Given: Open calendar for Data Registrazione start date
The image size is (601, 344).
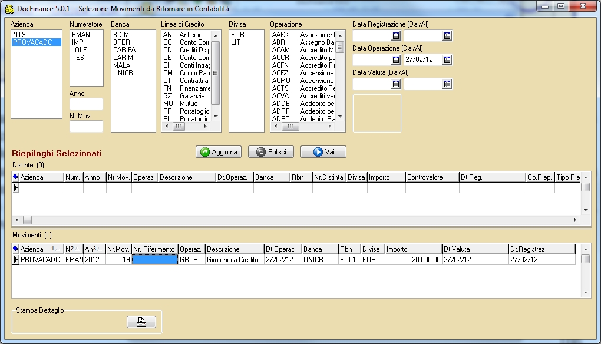Looking at the screenshot, I should click(395, 36).
